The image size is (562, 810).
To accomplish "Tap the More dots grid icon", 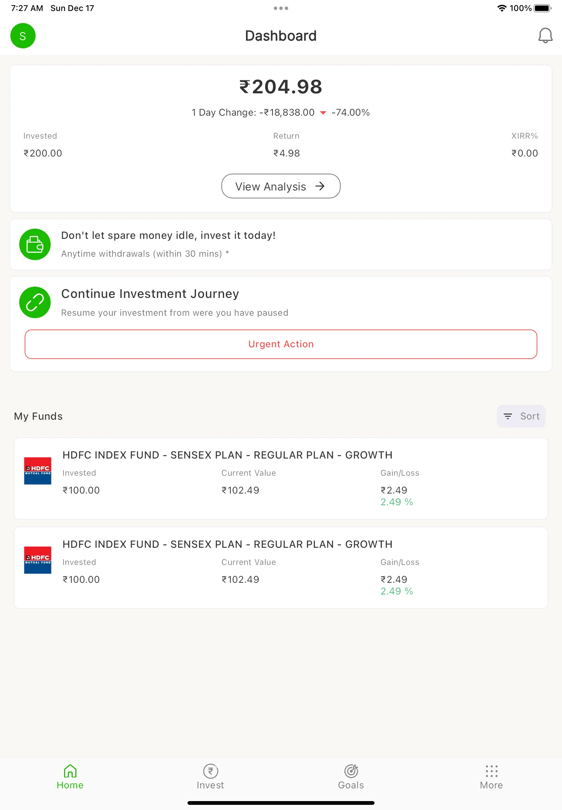I will tap(491, 771).
